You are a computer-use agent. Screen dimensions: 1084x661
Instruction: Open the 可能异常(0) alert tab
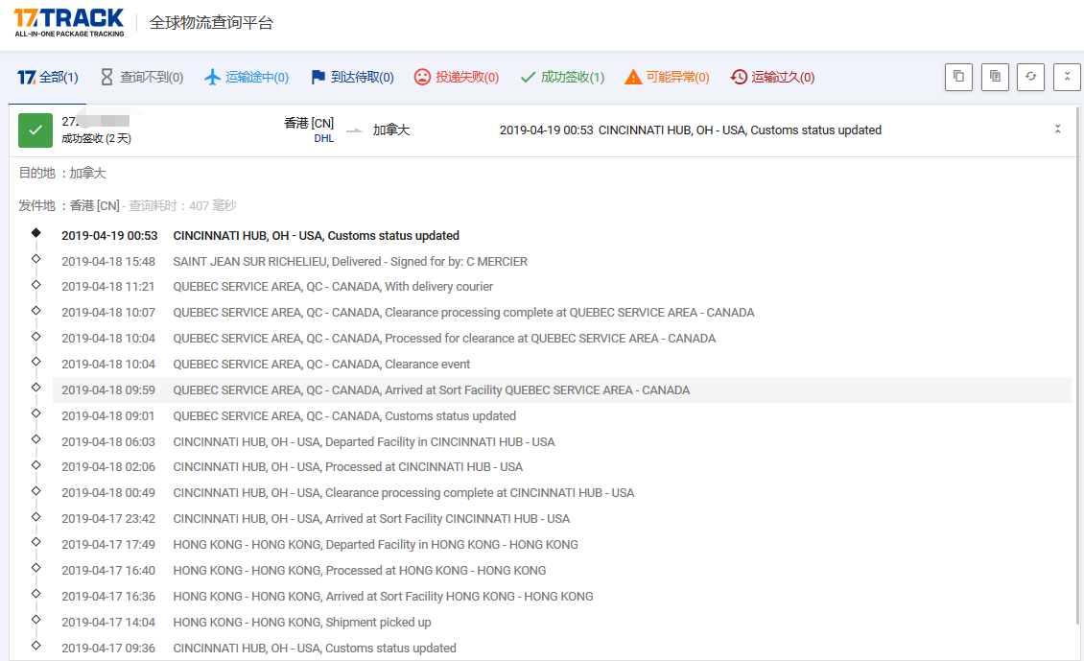tap(667, 78)
